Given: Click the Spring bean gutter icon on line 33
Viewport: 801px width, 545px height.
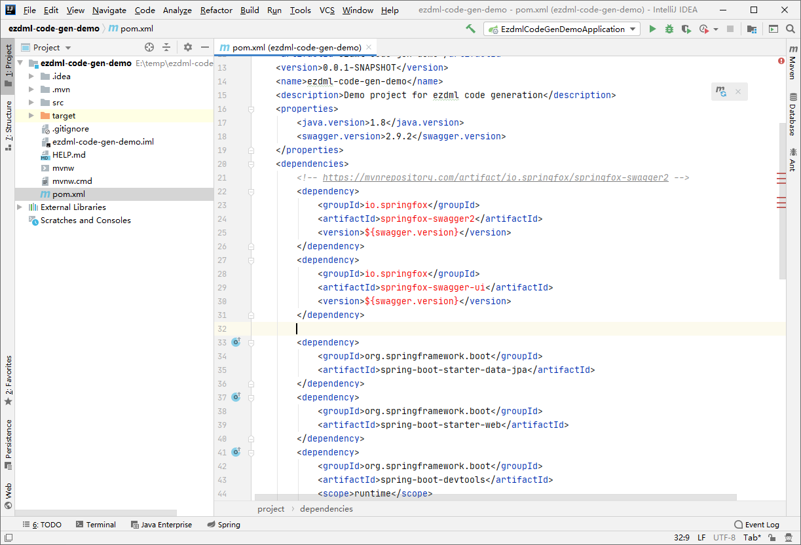Looking at the screenshot, I should point(236,342).
